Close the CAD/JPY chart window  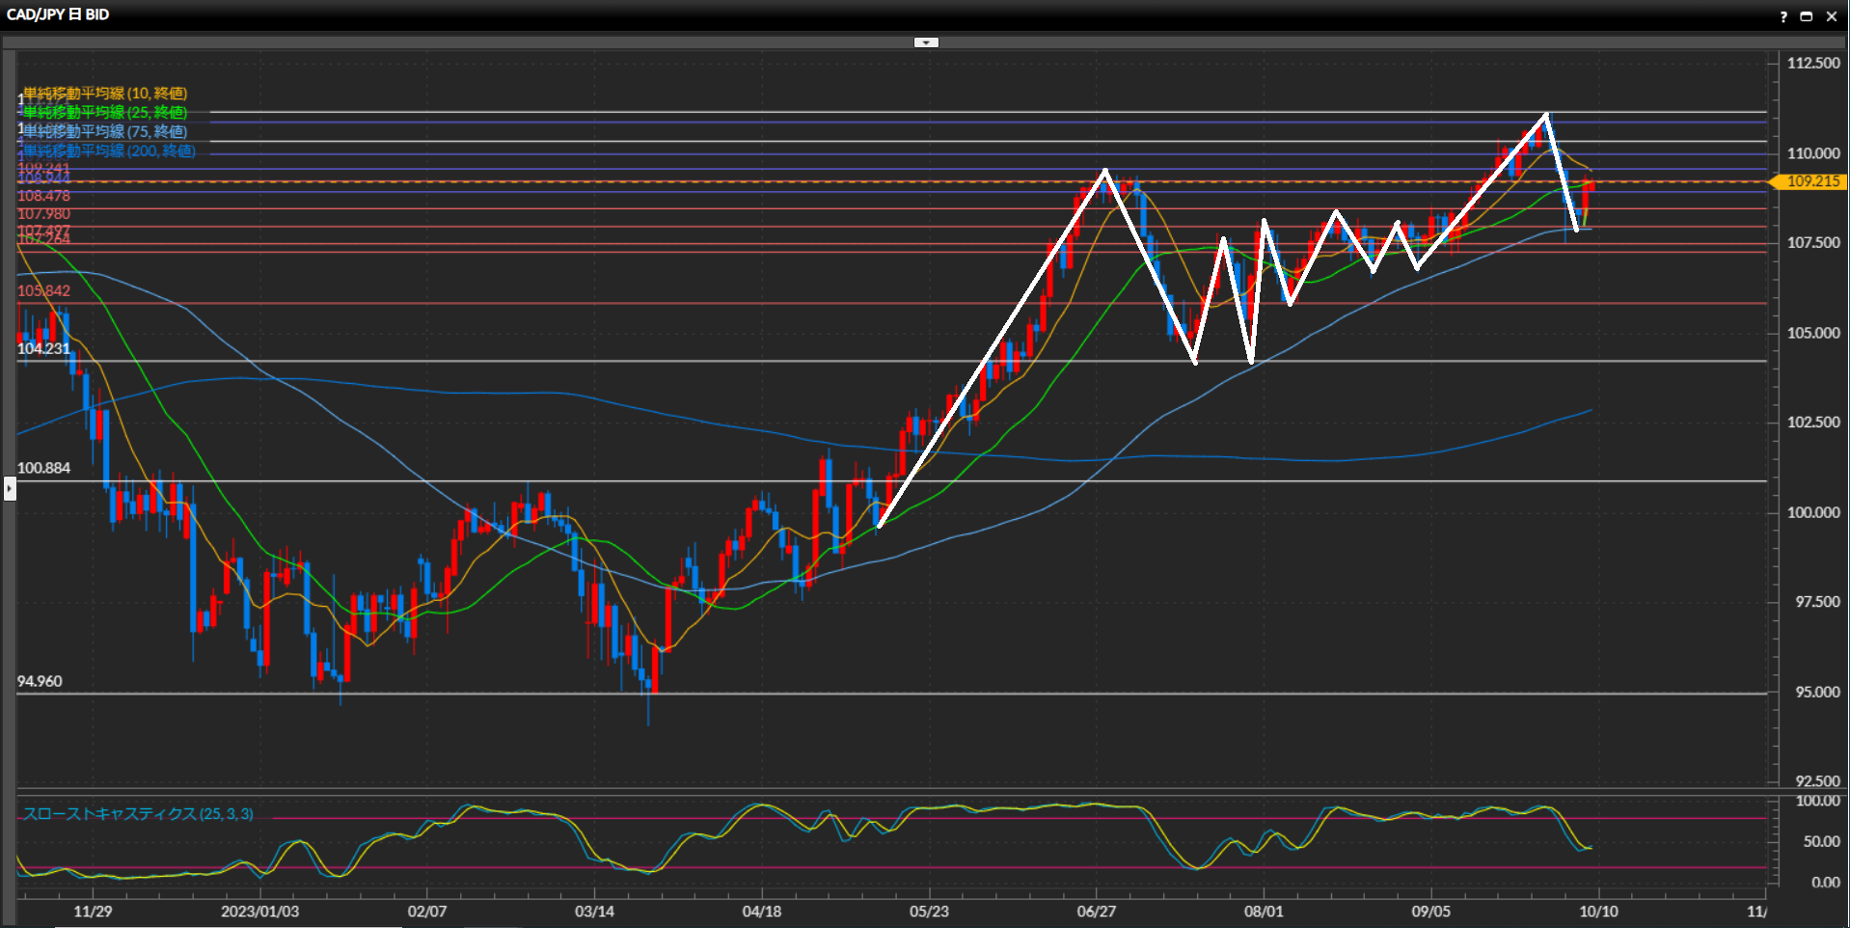point(1832,16)
